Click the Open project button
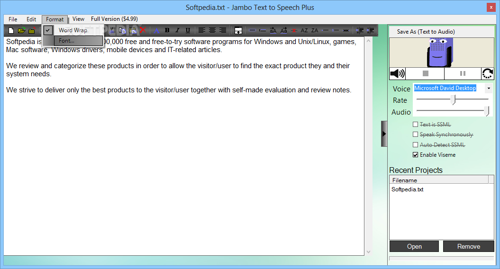The height and width of the screenshot is (269, 500). pyautogui.click(x=414, y=246)
